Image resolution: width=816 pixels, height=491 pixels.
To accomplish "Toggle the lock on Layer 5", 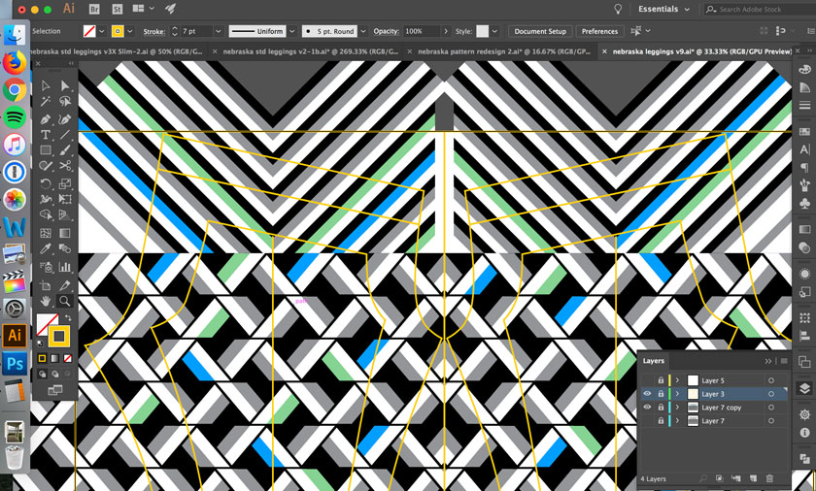I will pos(661,380).
